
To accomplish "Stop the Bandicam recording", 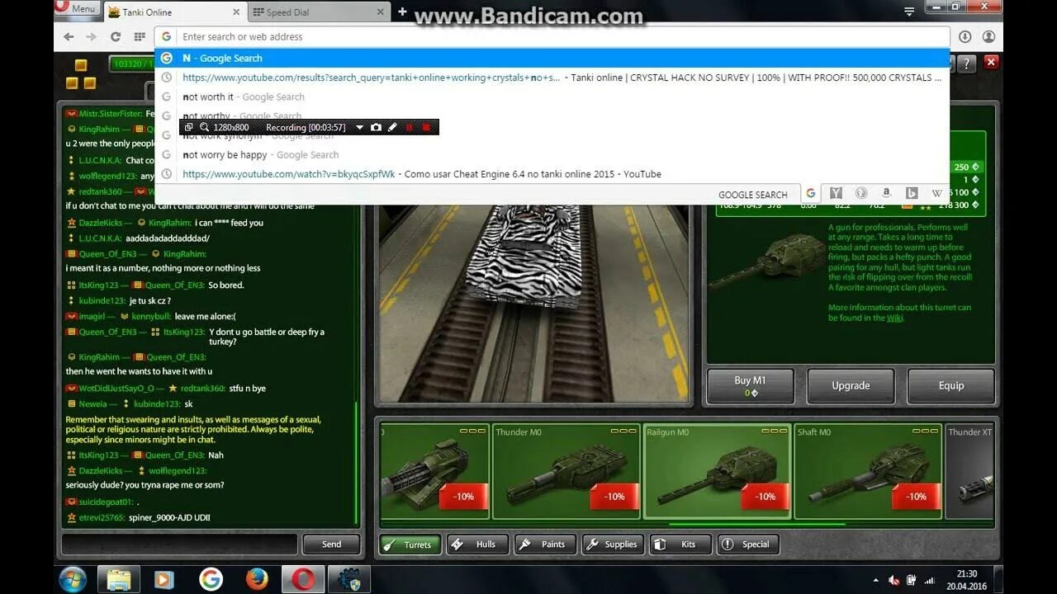I will 426,127.
